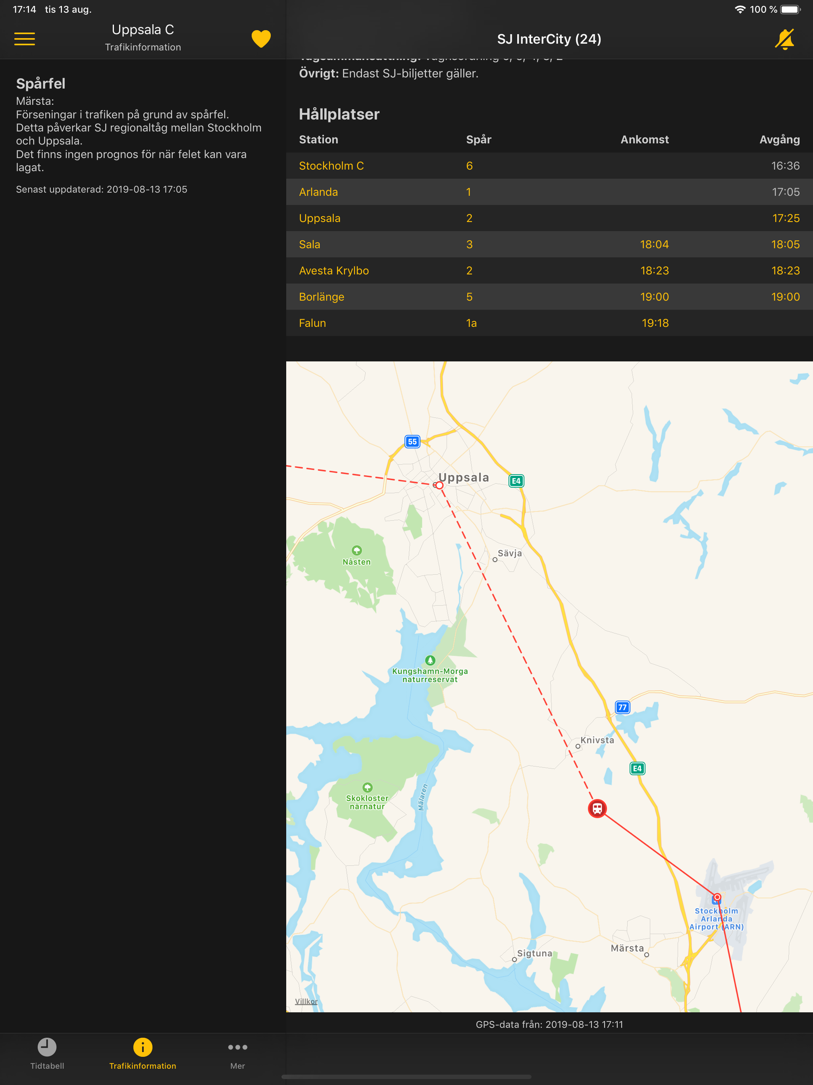Tap the E4 sign near Uppsala
This screenshot has width=813, height=1085.
tap(516, 481)
